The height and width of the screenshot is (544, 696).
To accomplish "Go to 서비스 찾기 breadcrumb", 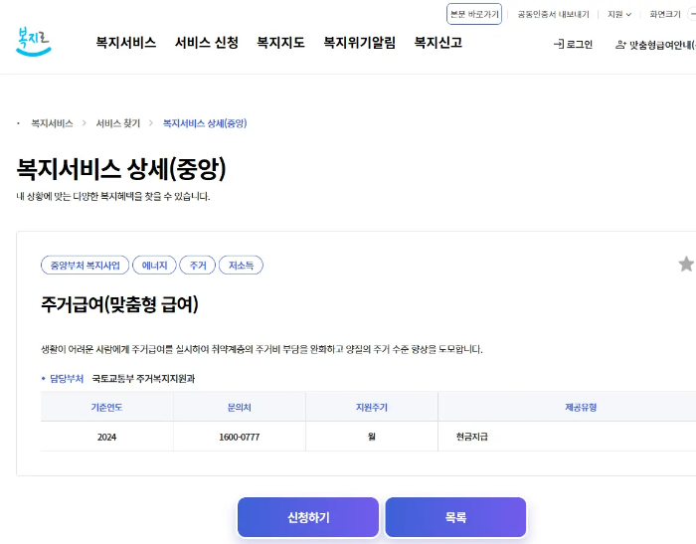I will click(118, 123).
